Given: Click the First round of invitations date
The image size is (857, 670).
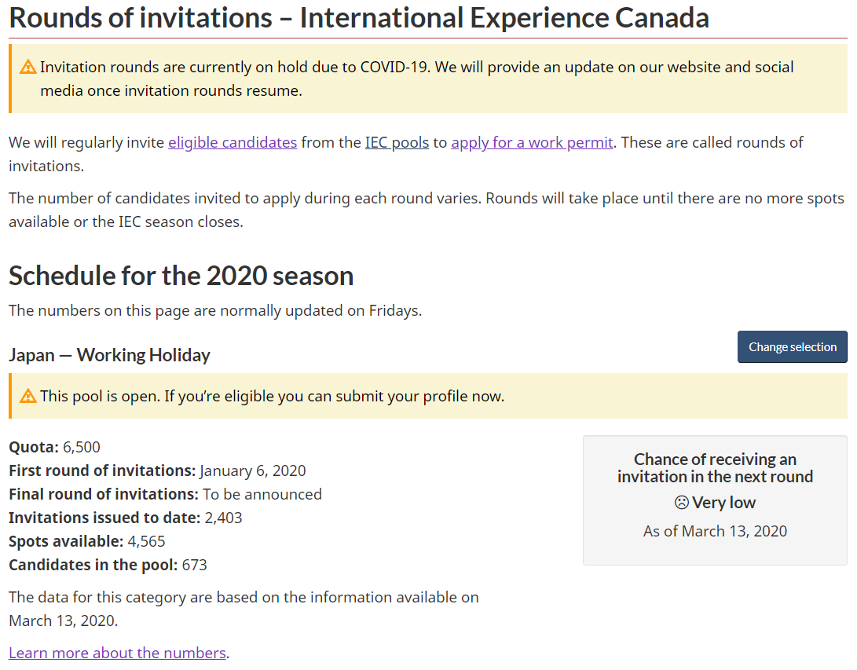Looking at the screenshot, I should coord(252,470).
